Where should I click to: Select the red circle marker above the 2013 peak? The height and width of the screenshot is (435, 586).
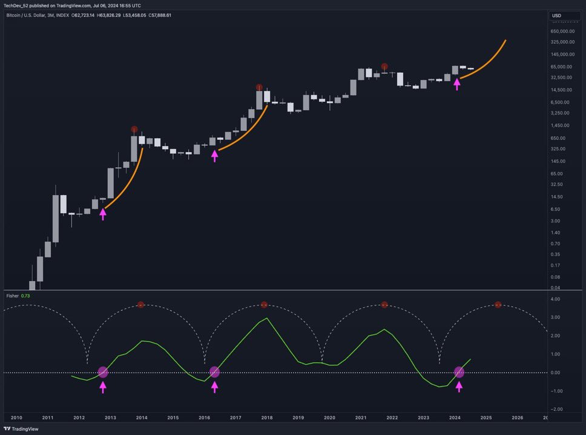tap(134, 128)
